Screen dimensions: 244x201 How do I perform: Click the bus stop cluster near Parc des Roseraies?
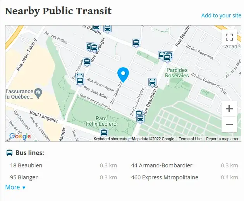(166, 57)
